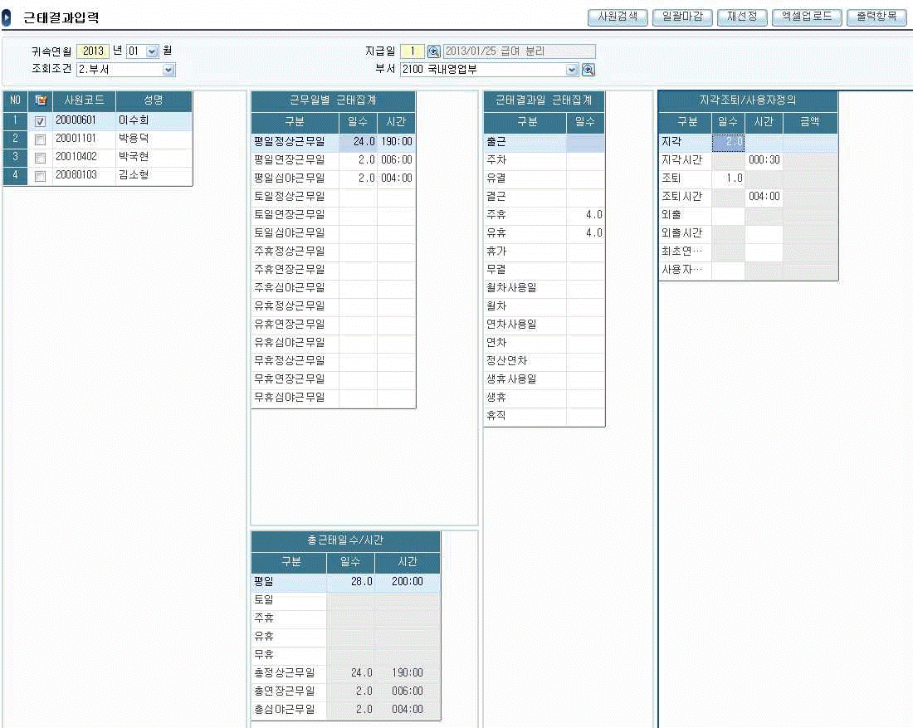Click the 일수 cell for 지각 row

pos(728,142)
